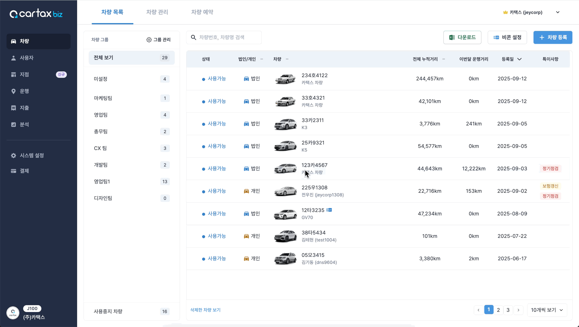Open 결제 card menu in sidebar
The width and height of the screenshot is (579, 327).
coord(14,171)
